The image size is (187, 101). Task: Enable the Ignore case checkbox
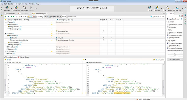(x=167, y=27)
